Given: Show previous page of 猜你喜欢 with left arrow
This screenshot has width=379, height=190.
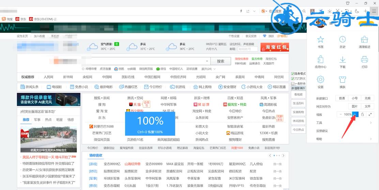Looking at the screenshot, I should pos(270,156).
